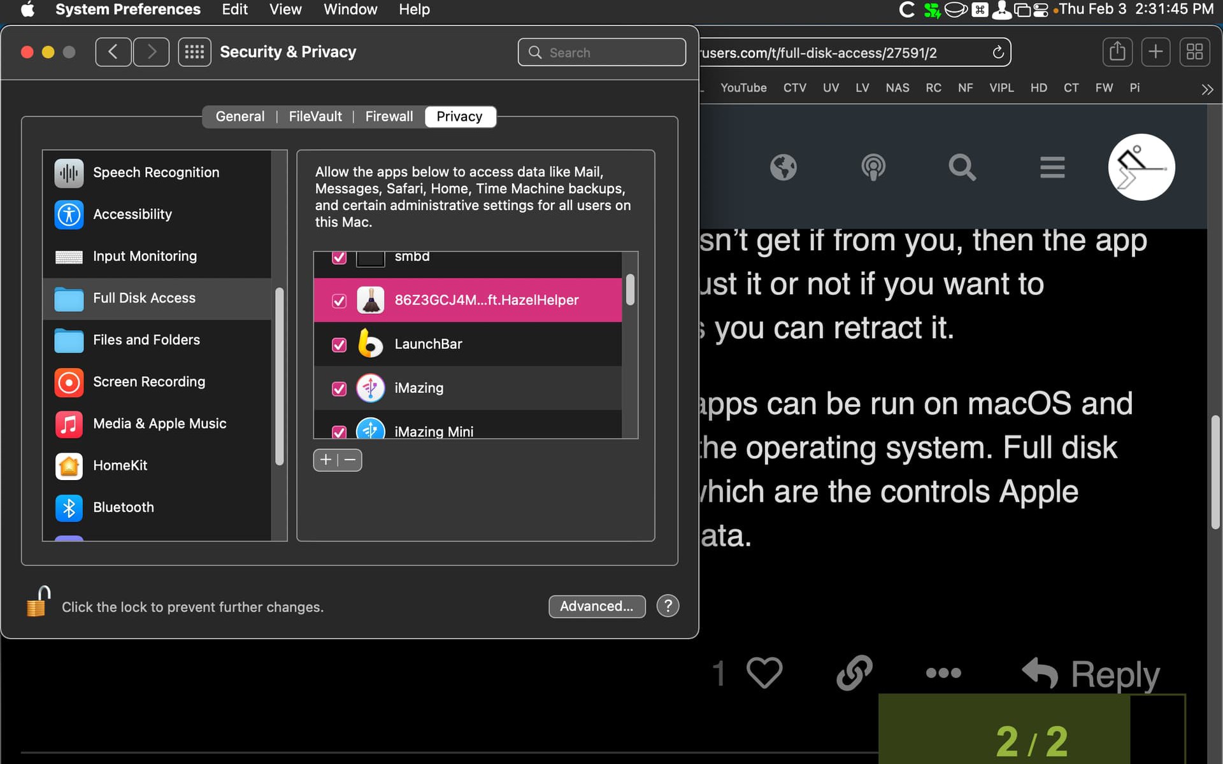Viewport: 1223px width, 764px height.
Task: Click the Safari share icon
Action: pos(1117,52)
